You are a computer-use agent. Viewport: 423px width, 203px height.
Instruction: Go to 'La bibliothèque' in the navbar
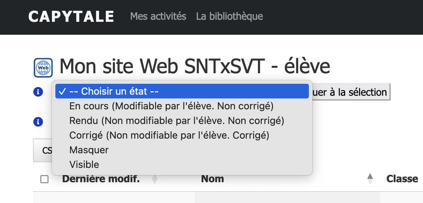pos(230,16)
